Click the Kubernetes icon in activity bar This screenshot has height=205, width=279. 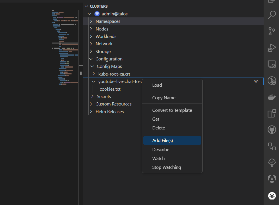tap(272, 196)
